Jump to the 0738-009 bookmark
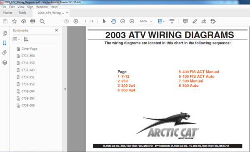 point(28,105)
